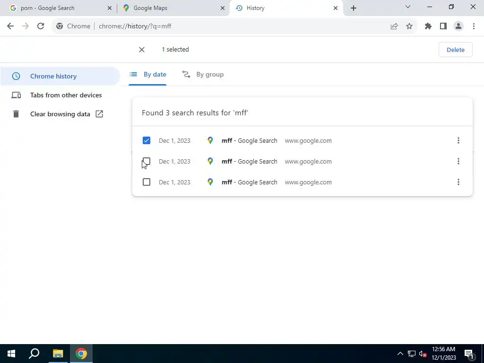Close the Google Maps tab
The width and height of the screenshot is (484, 363).
223,8
